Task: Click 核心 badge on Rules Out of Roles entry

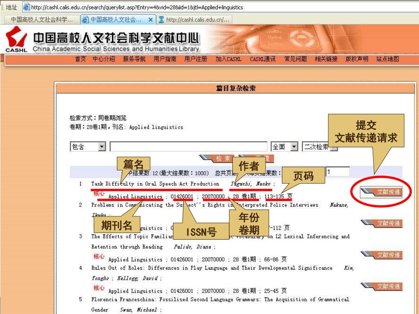Action: coord(99,288)
